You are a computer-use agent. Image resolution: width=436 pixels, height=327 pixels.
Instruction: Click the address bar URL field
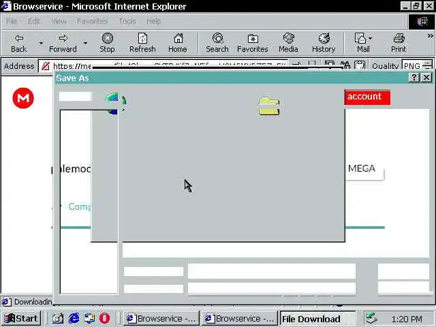point(163,66)
